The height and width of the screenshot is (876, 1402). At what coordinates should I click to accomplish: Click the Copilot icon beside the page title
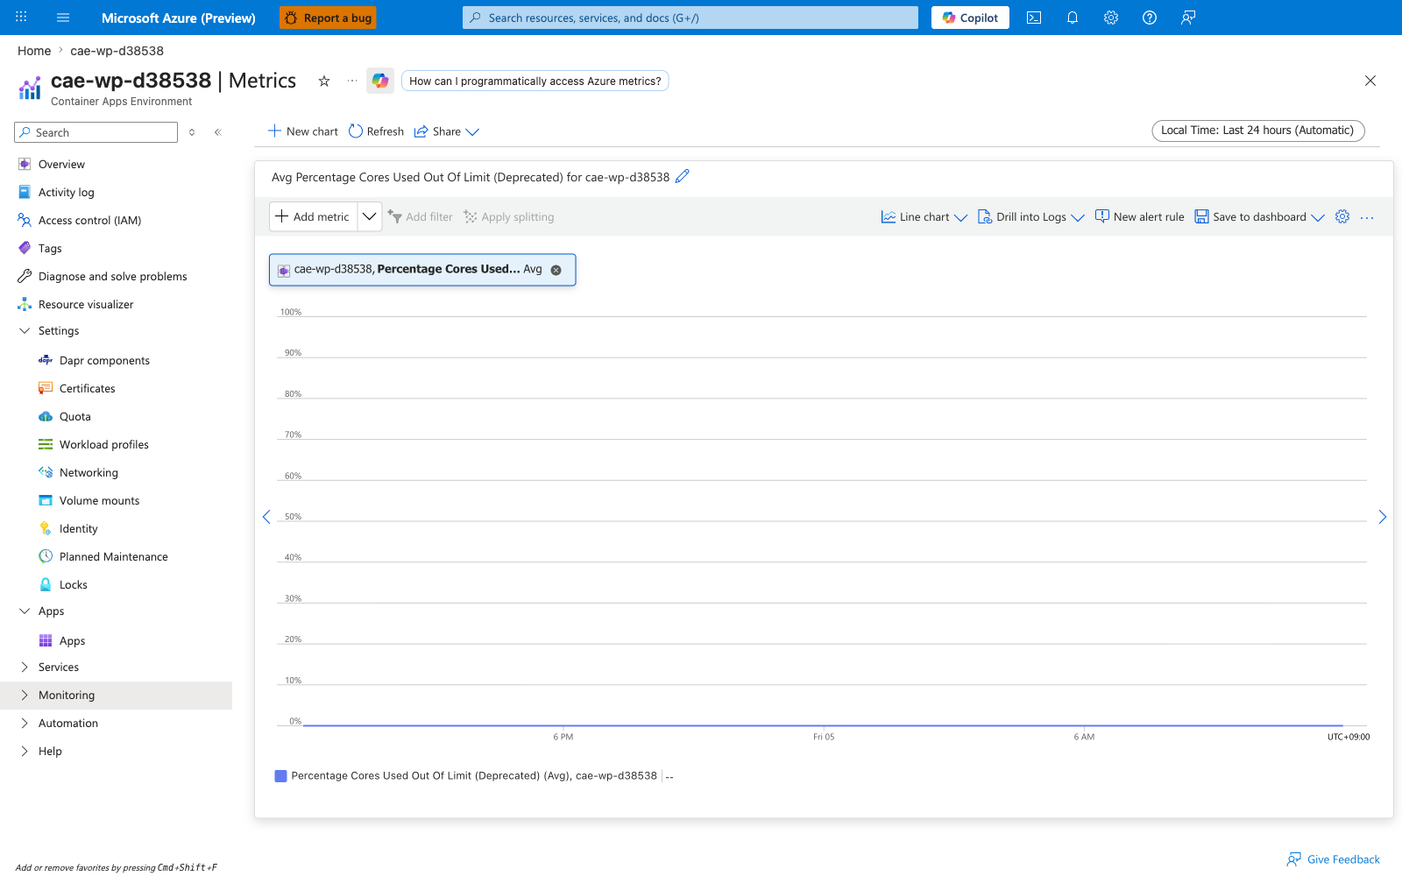click(380, 81)
